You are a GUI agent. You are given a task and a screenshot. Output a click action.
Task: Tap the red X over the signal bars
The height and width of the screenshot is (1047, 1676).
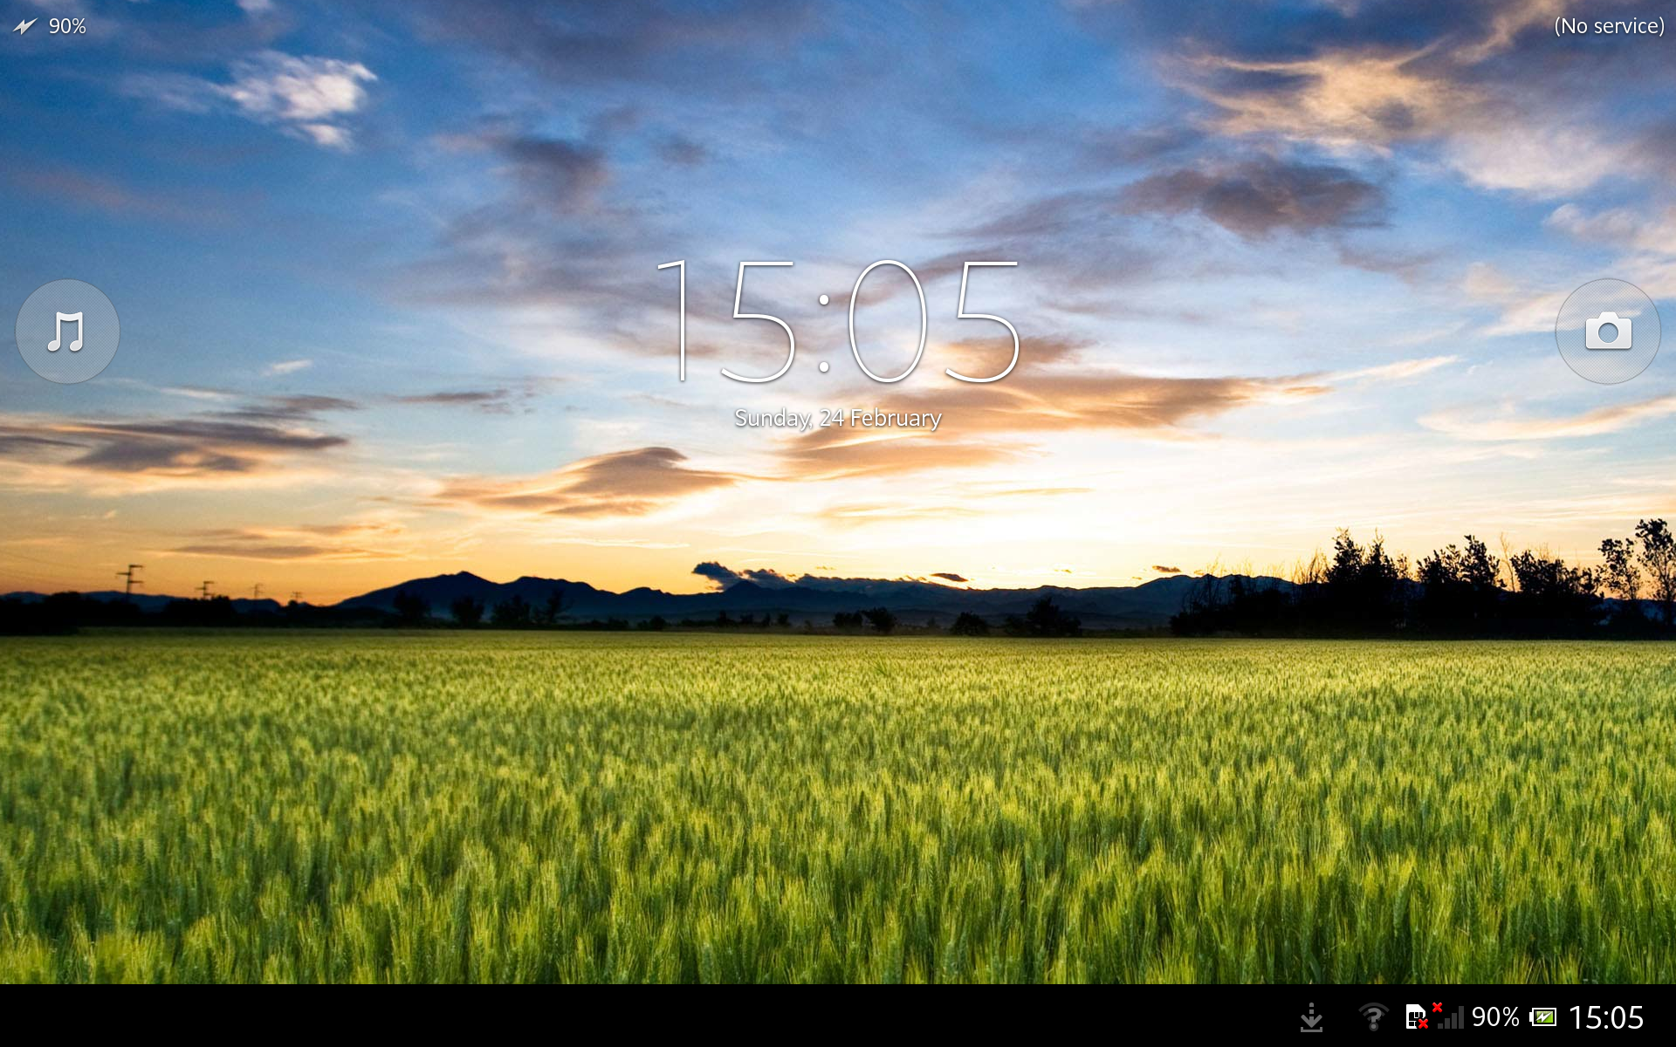point(1437,1008)
